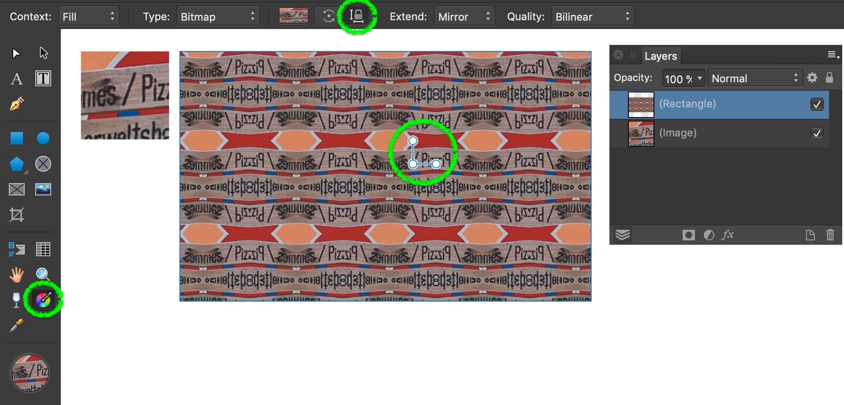Select the Vector Crop tool
Screen dimensions: 844x405
coord(17,215)
